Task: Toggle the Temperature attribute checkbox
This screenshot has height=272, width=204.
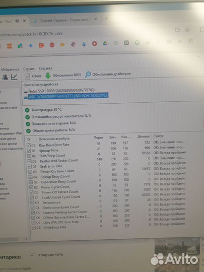Action: tap(32, 202)
